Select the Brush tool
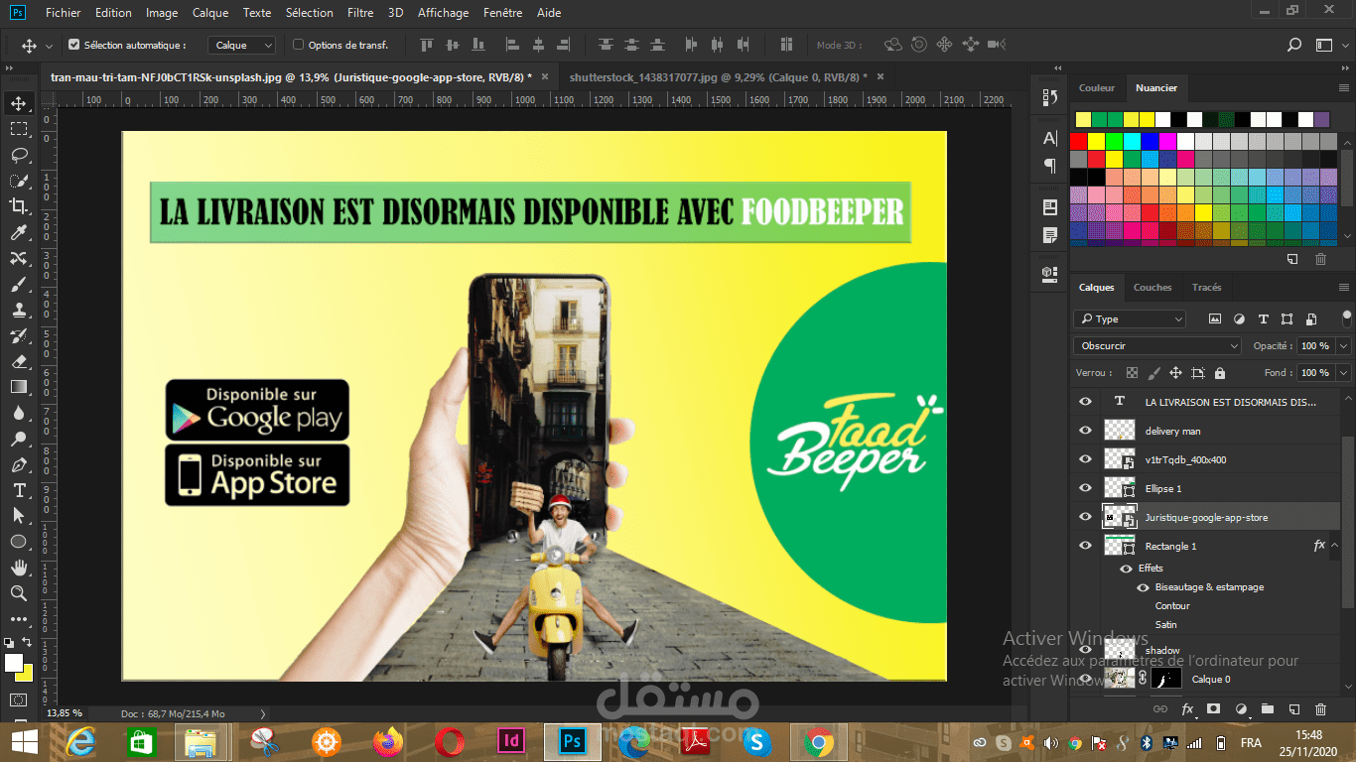 [x=18, y=284]
